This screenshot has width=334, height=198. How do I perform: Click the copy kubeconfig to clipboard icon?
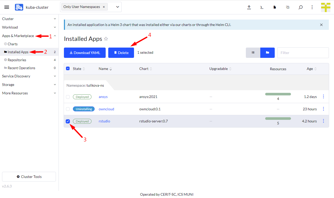pos(288,7)
